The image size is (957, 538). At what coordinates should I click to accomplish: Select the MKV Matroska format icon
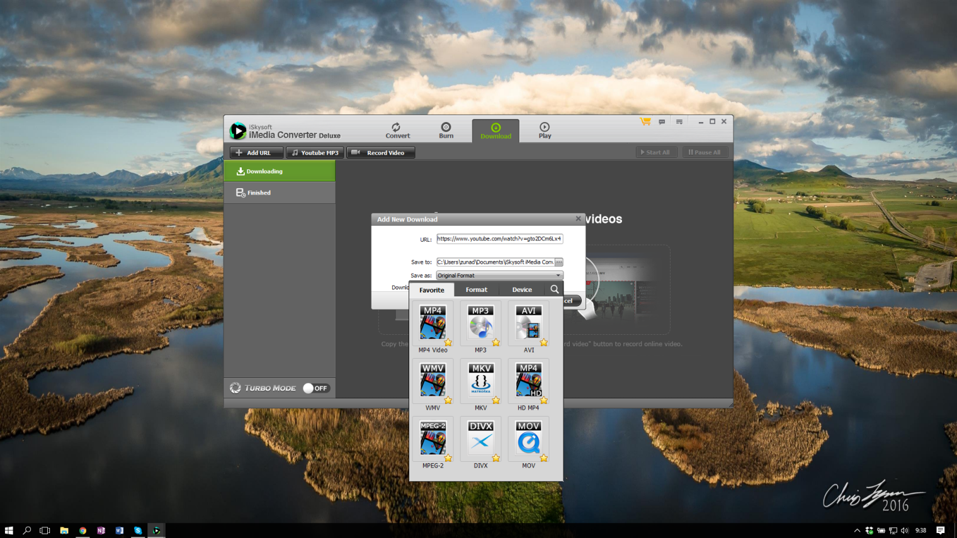pos(480,380)
